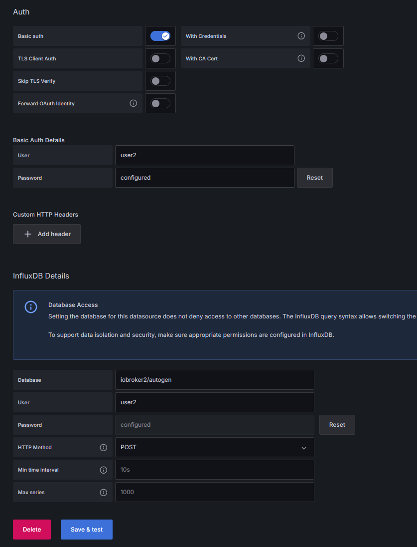The image size is (417, 547).
Task: Turn on TLS Client Auth
Action: pos(160,58)
